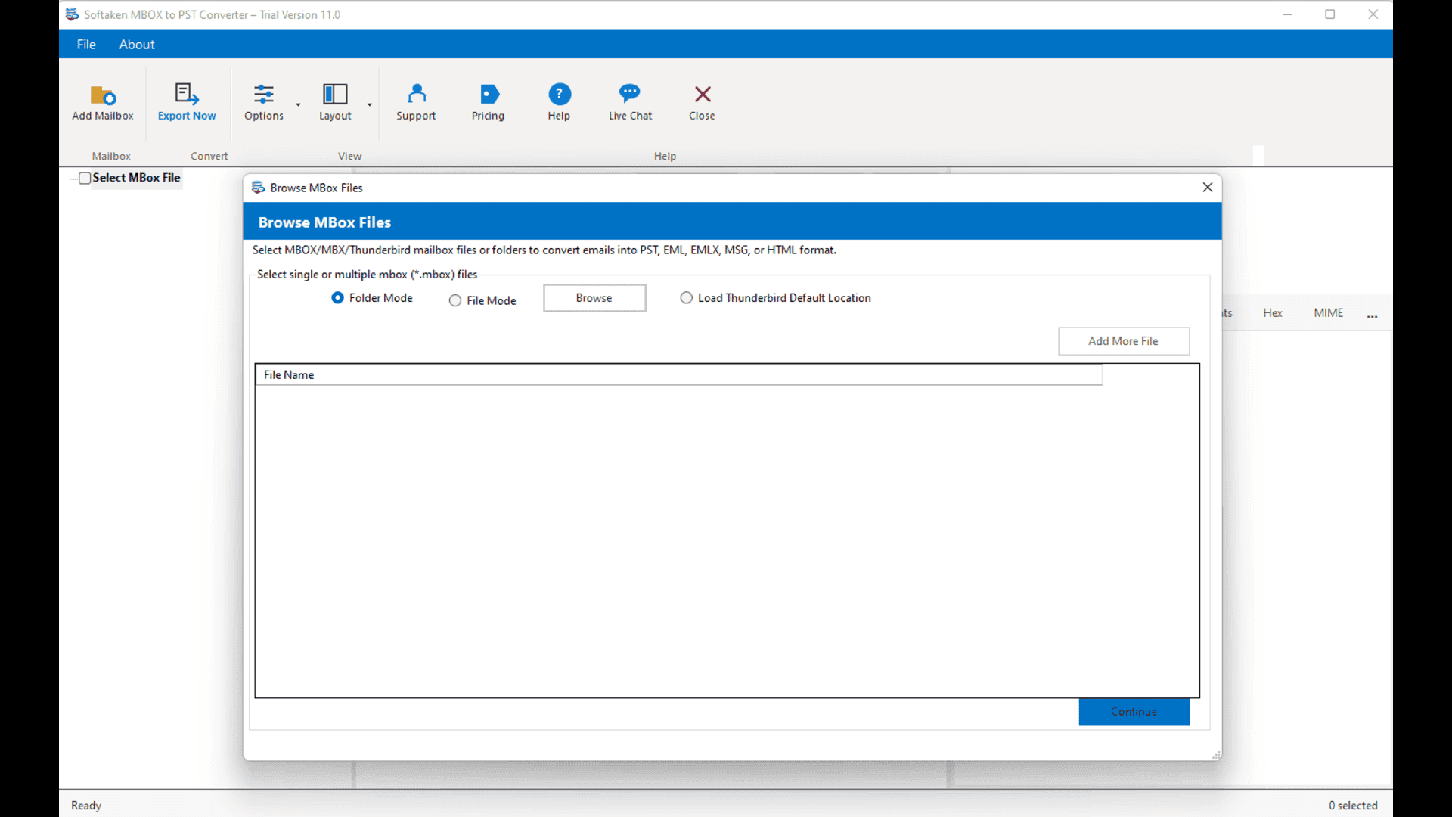Screen dimensions: 1452x817
Task: Open the overflow ellipsis next to MIME tab
Action: coord(1373,315)
